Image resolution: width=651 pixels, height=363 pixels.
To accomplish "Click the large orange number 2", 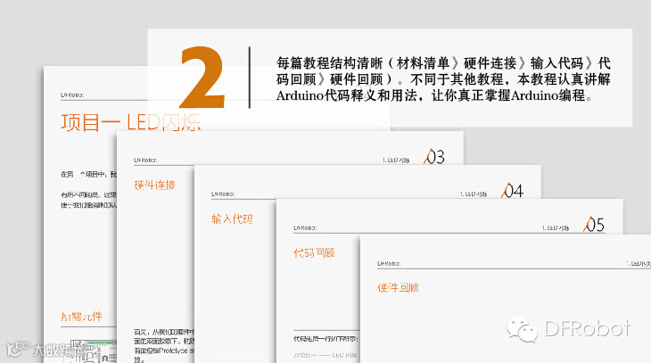I will click(203, 78).
